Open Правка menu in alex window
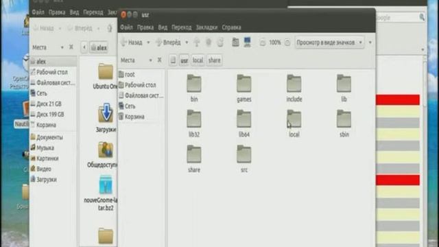The width and height of the screenshot is (439, 247). pos(57,12)
